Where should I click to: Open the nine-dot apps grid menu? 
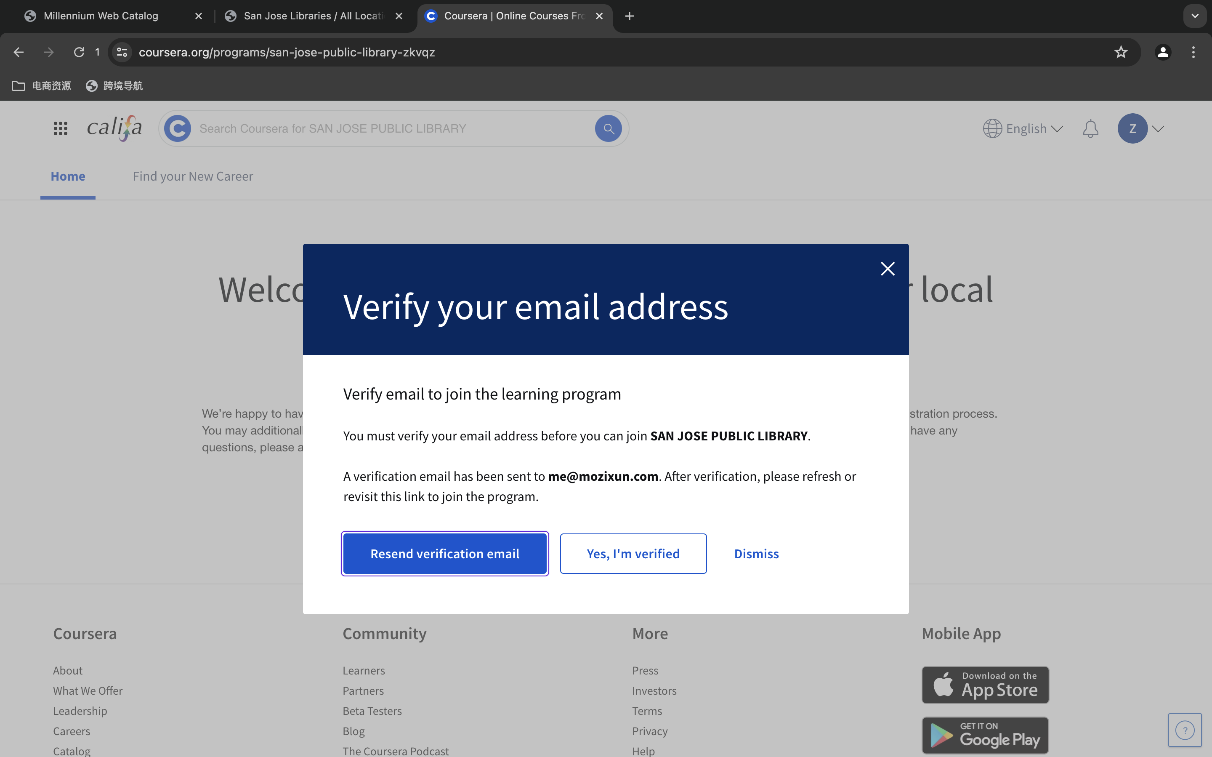pos(61,129)
